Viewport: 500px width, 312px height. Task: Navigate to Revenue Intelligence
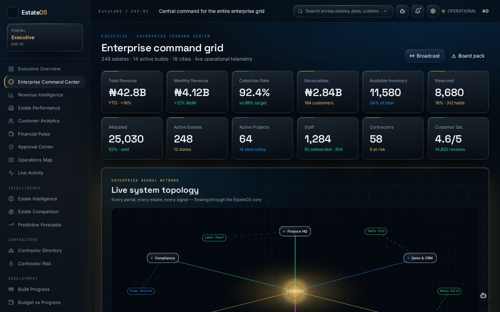[x=45, y=95]
